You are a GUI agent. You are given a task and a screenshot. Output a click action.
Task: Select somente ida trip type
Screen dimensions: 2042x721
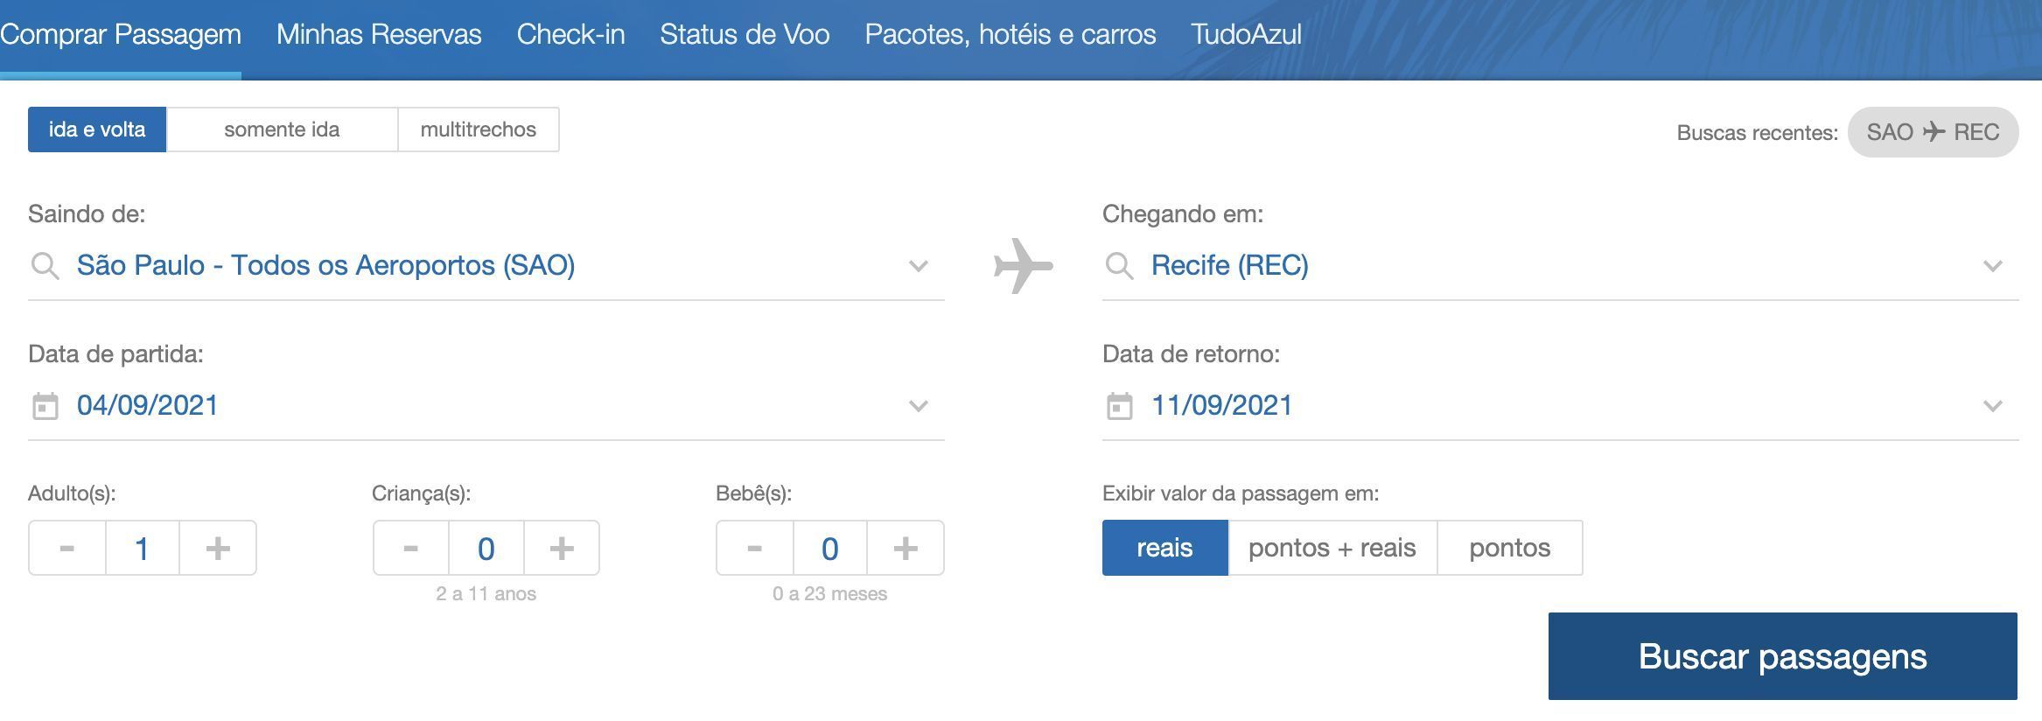(x=282, y=129)
